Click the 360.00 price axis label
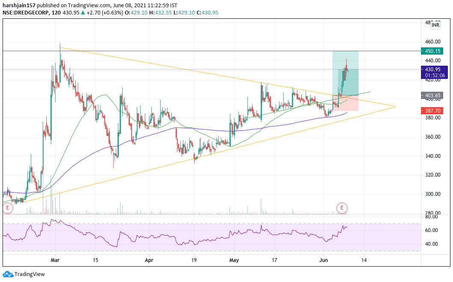 click(433, 137)
